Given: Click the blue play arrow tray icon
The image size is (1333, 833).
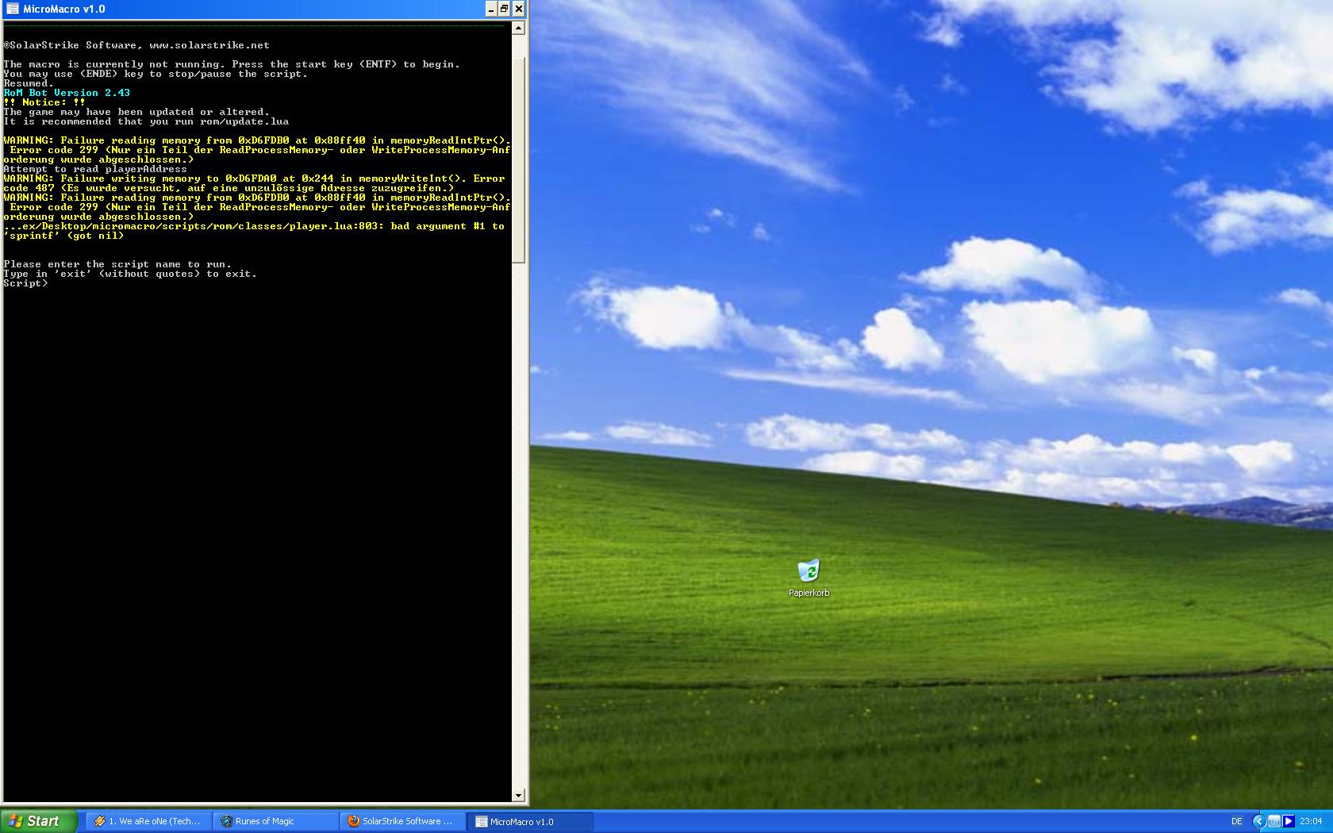Looking at the screenshot, I should (x=1289, y=821).
